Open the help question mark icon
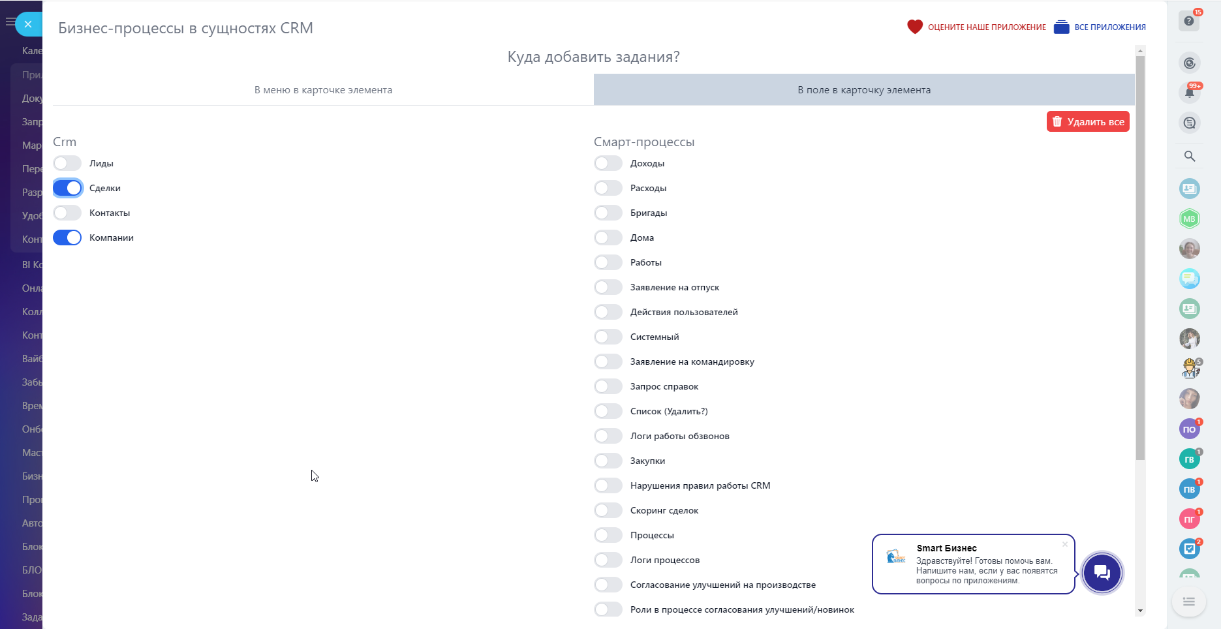The image size is (1221, 629). click(1188, 21)
